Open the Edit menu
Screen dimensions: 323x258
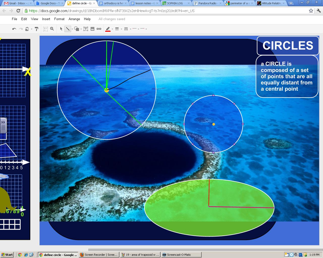(x=24, y=19)
